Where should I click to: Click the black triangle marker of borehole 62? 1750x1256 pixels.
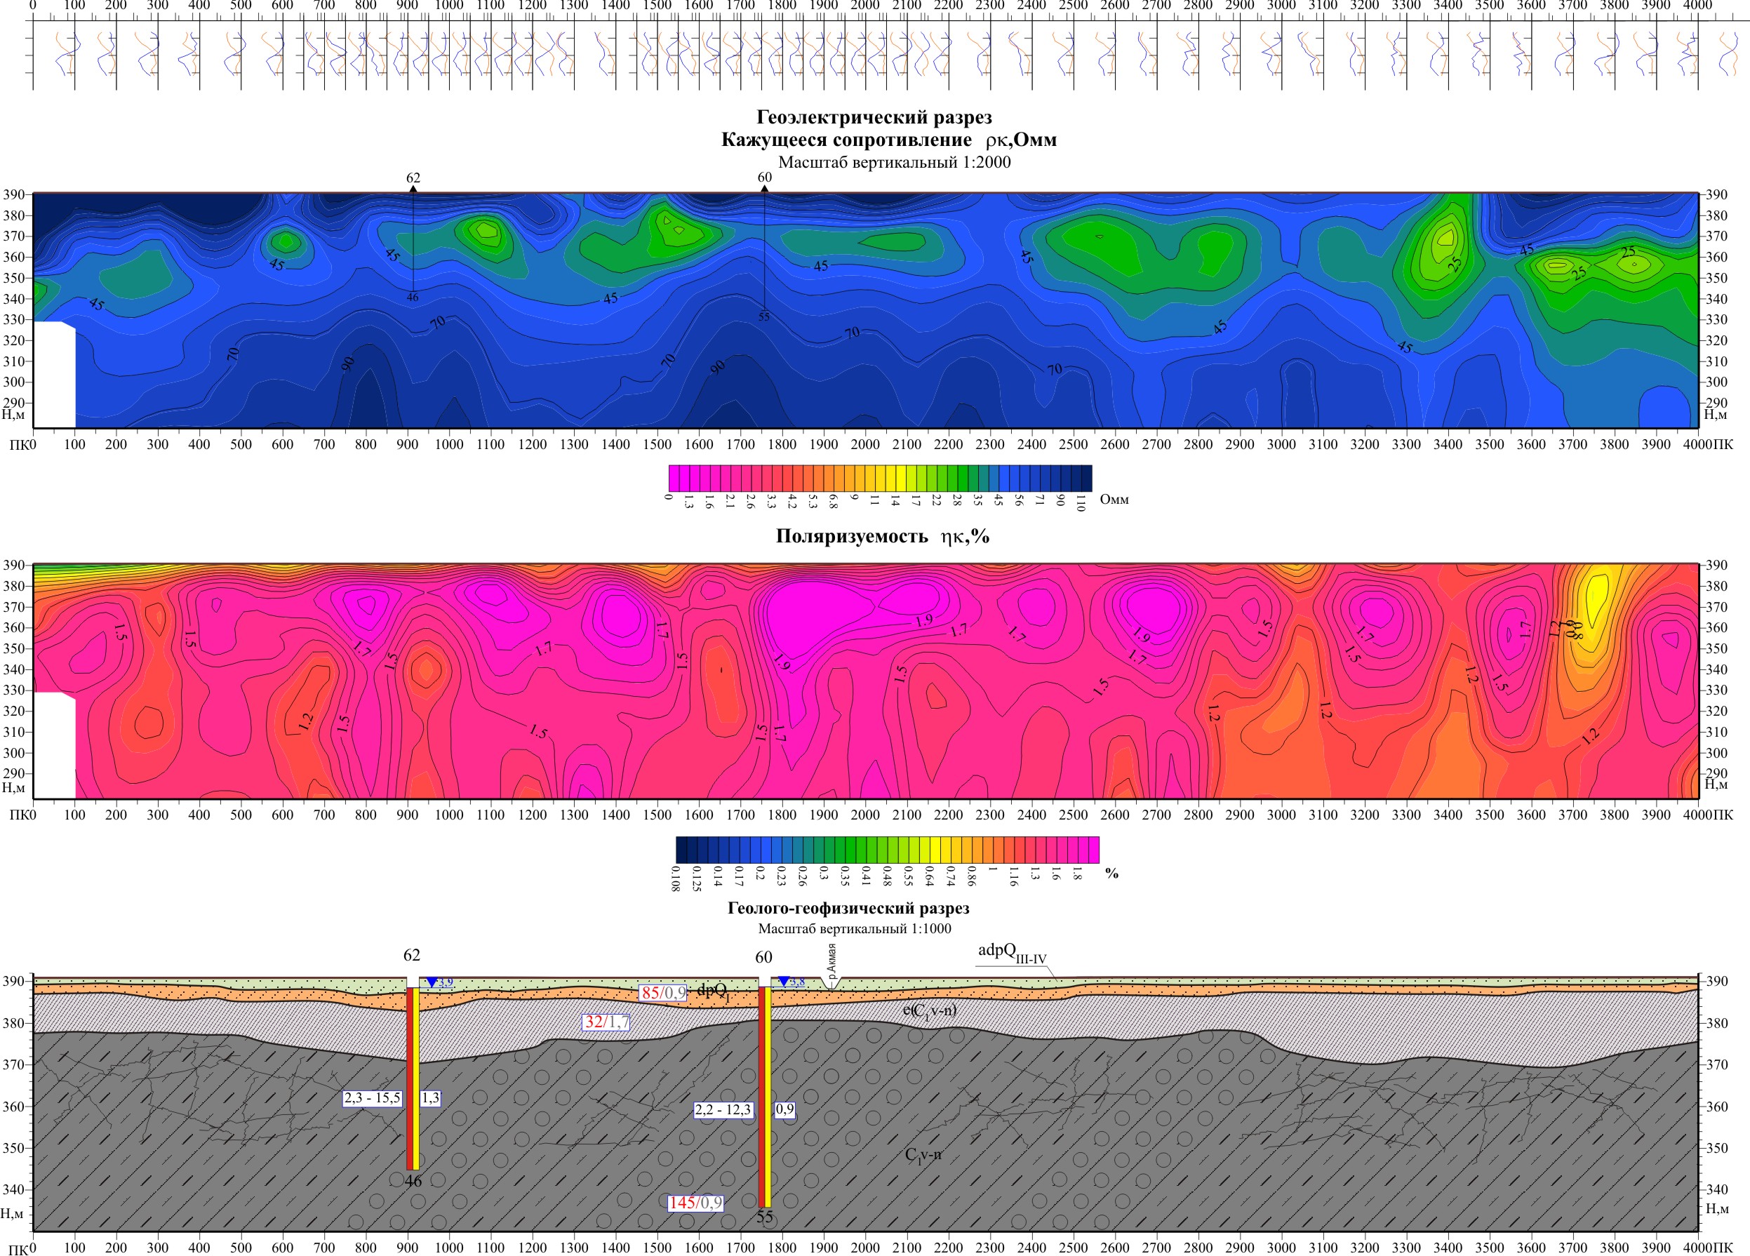click(413, 188)
